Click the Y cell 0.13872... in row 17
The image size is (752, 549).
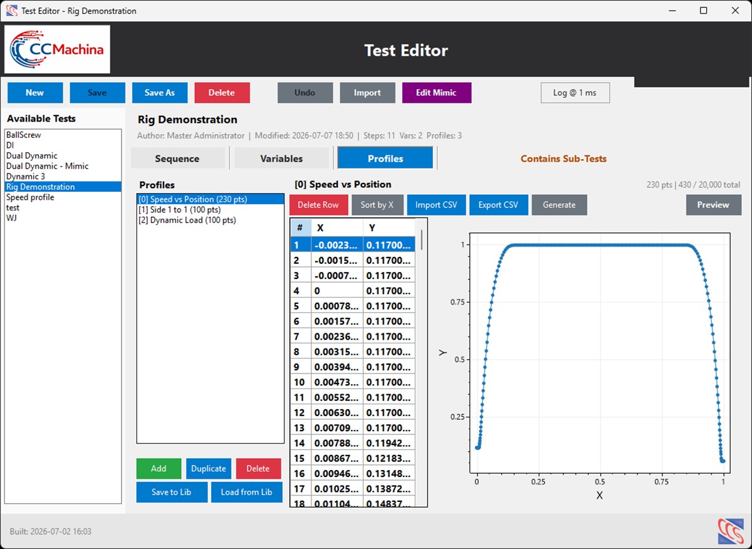click(x=389, y=489)
